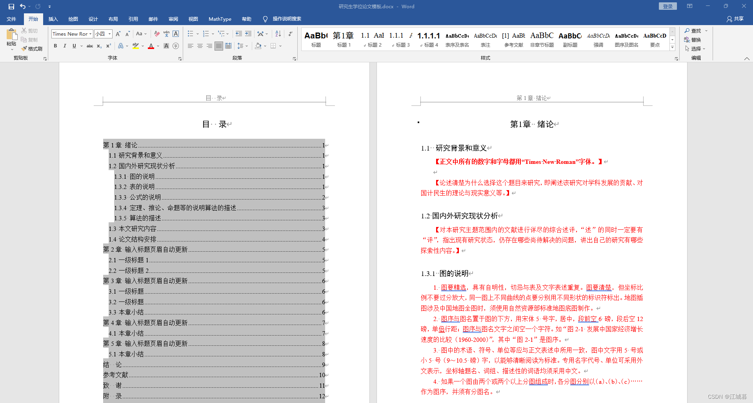Collapse the ribbon with the chevron arrow
The height and width of the screenshot is (403, 753).
pos(747,58)
